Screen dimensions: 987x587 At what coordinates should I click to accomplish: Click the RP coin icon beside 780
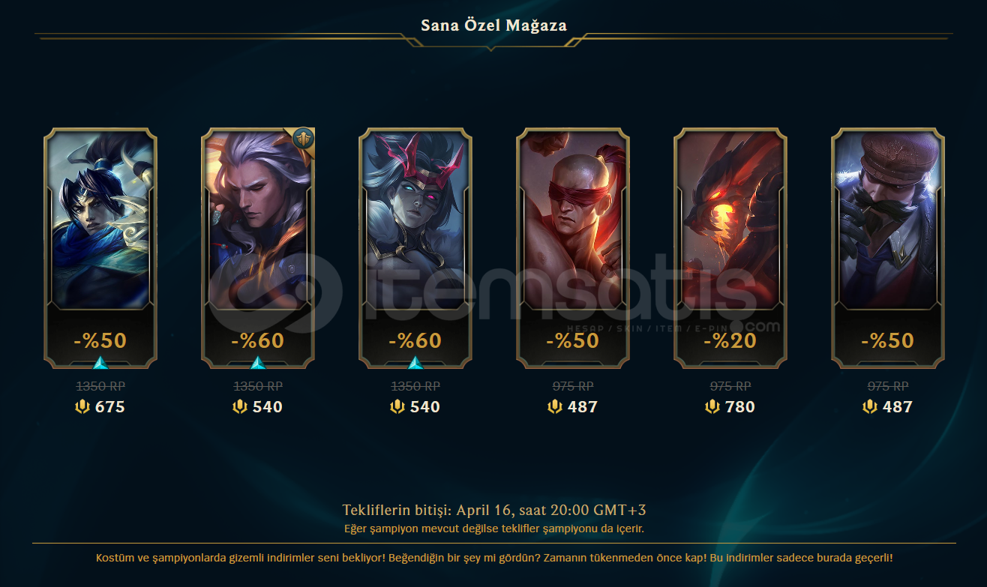[x=712, y=407]
